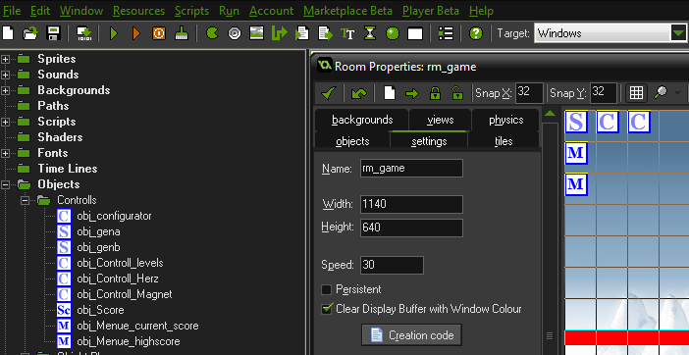Add a font with the TT icon
This screenshot has width=689, height=355.
(347, 33)
